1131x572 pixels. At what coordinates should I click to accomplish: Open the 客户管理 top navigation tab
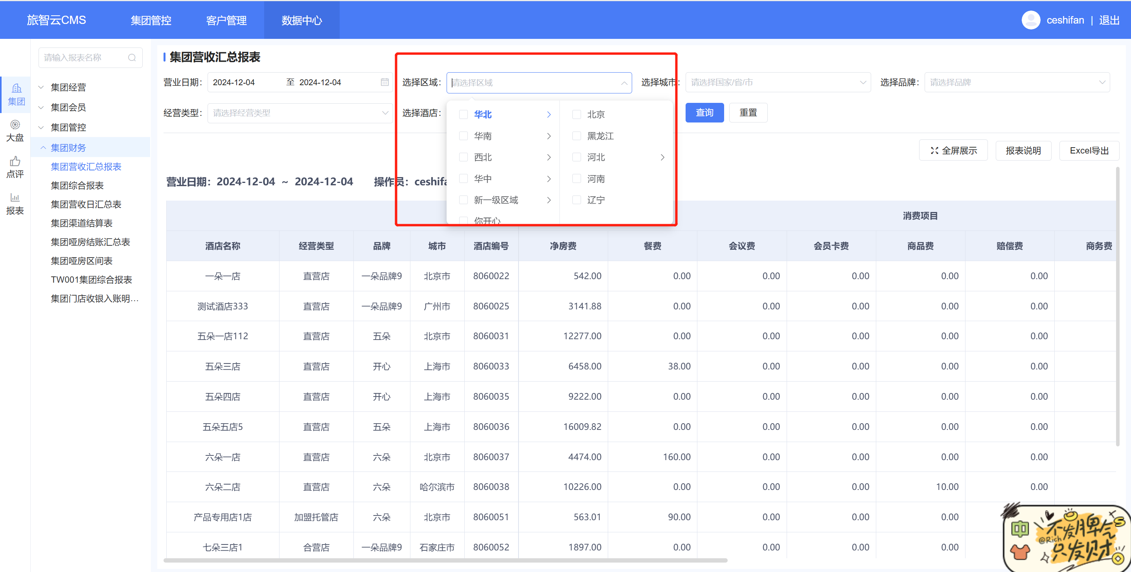coord(226,20)
